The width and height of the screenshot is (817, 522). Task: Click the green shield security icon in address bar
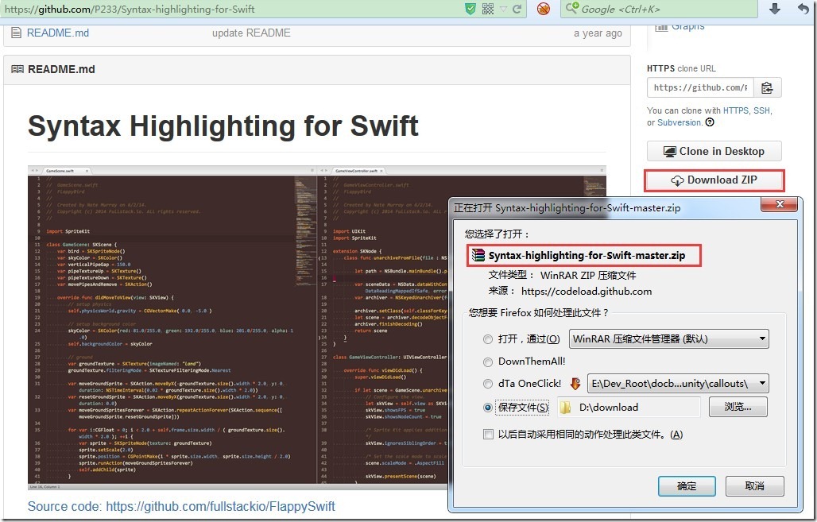(470, 9)
